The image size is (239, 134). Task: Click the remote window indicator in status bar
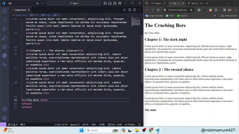click(x=3, y=124)
